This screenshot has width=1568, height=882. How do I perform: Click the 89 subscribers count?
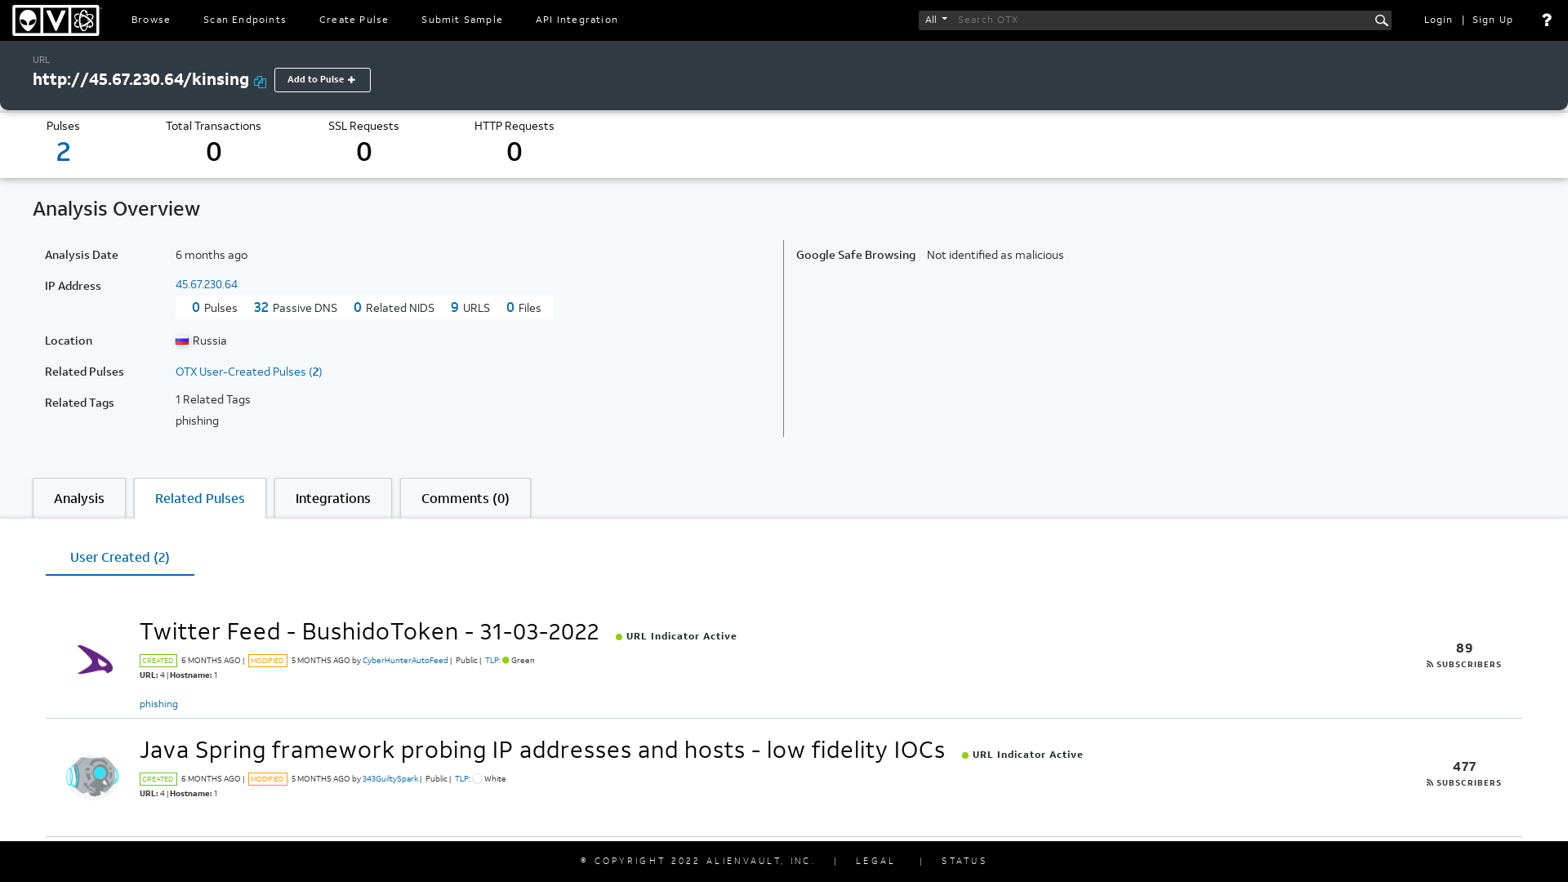(1464, 648)
